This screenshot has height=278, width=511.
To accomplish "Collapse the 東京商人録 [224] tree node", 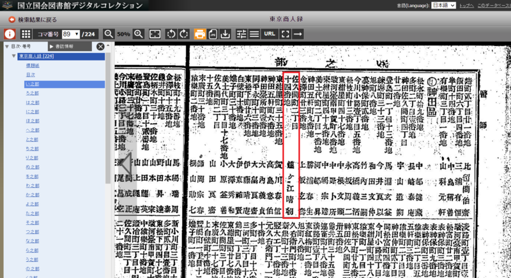I will click(13, 56).
